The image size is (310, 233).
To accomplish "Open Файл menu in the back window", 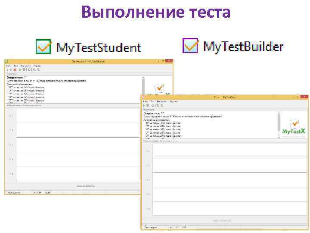I will point(9,66).
